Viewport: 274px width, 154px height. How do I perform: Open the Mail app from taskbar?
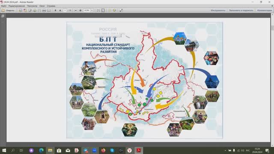click(68, 150)
